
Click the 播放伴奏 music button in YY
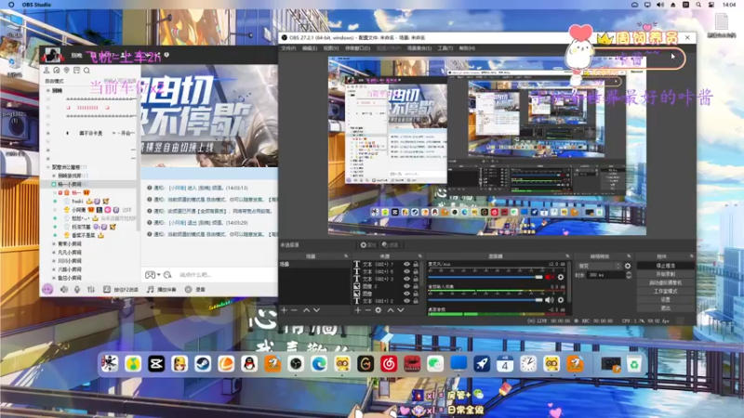[x=161, y=289]
